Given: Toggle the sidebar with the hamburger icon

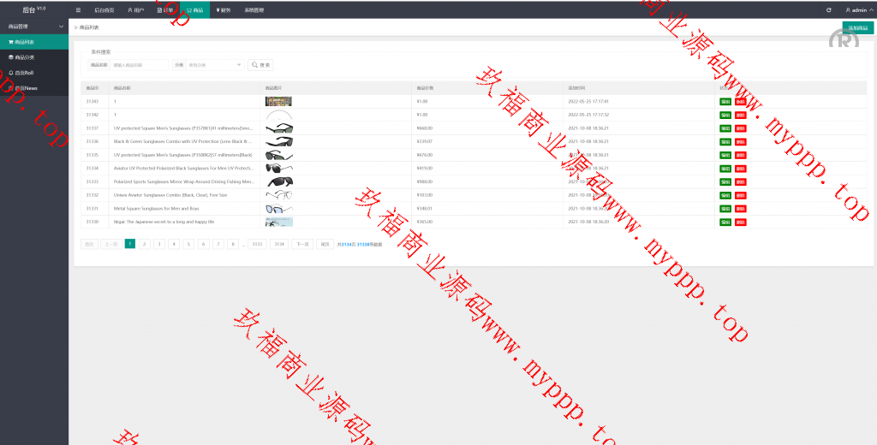Looking at the screenshot, I should [x=79, y=9].
